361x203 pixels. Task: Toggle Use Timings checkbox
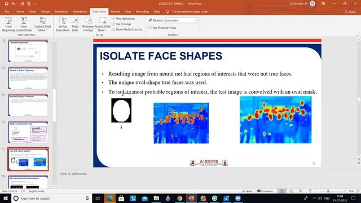[113, 24]
